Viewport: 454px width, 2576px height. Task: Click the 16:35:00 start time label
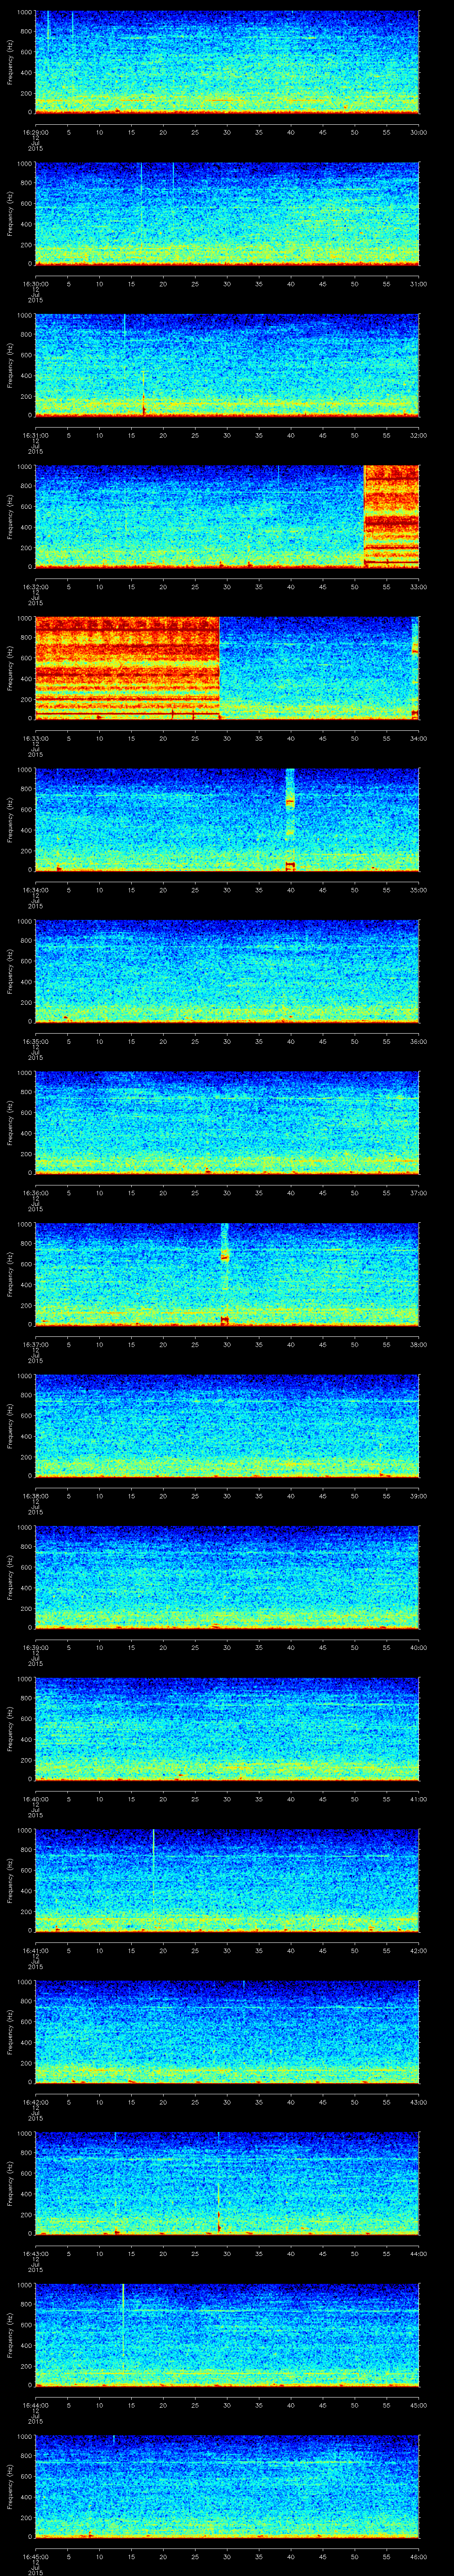[x=35, y=1041]
